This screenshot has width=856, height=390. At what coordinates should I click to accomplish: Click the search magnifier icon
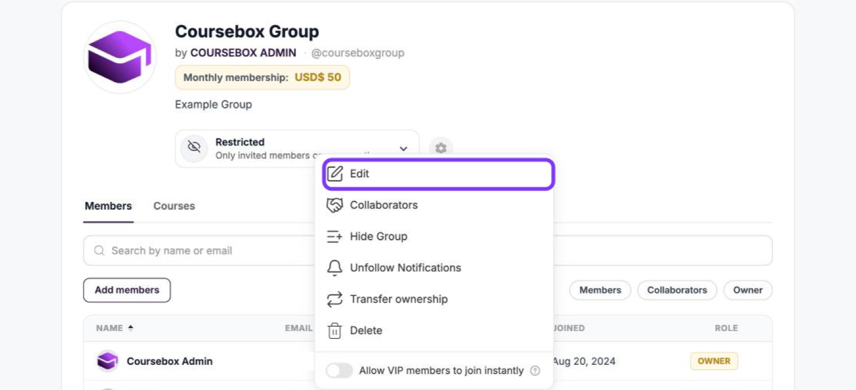pyautogui.click(x=99, y=251)
